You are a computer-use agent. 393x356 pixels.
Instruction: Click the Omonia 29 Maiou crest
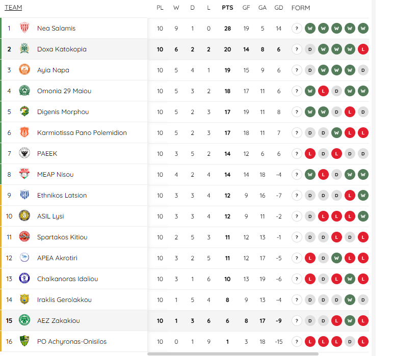pos(24,91)
